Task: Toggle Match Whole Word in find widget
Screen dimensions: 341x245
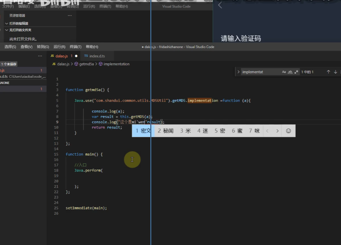Action: coord(290,72)
